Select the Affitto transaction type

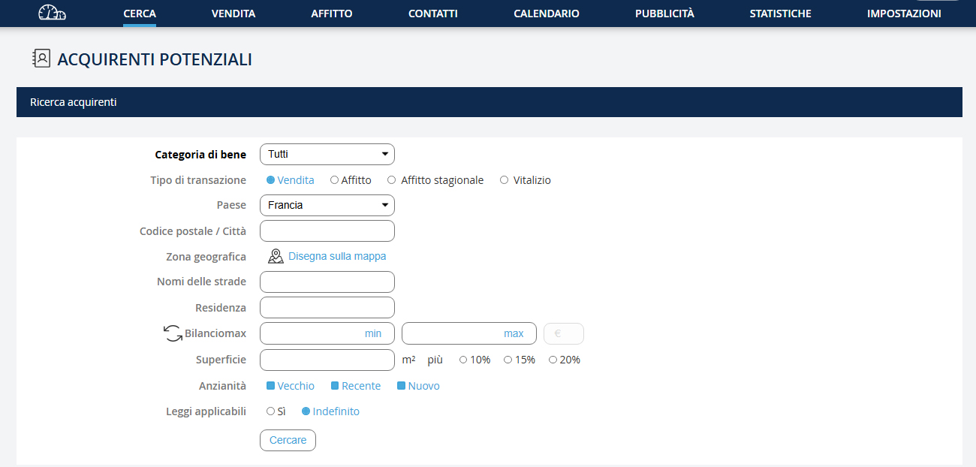[335, 180]
